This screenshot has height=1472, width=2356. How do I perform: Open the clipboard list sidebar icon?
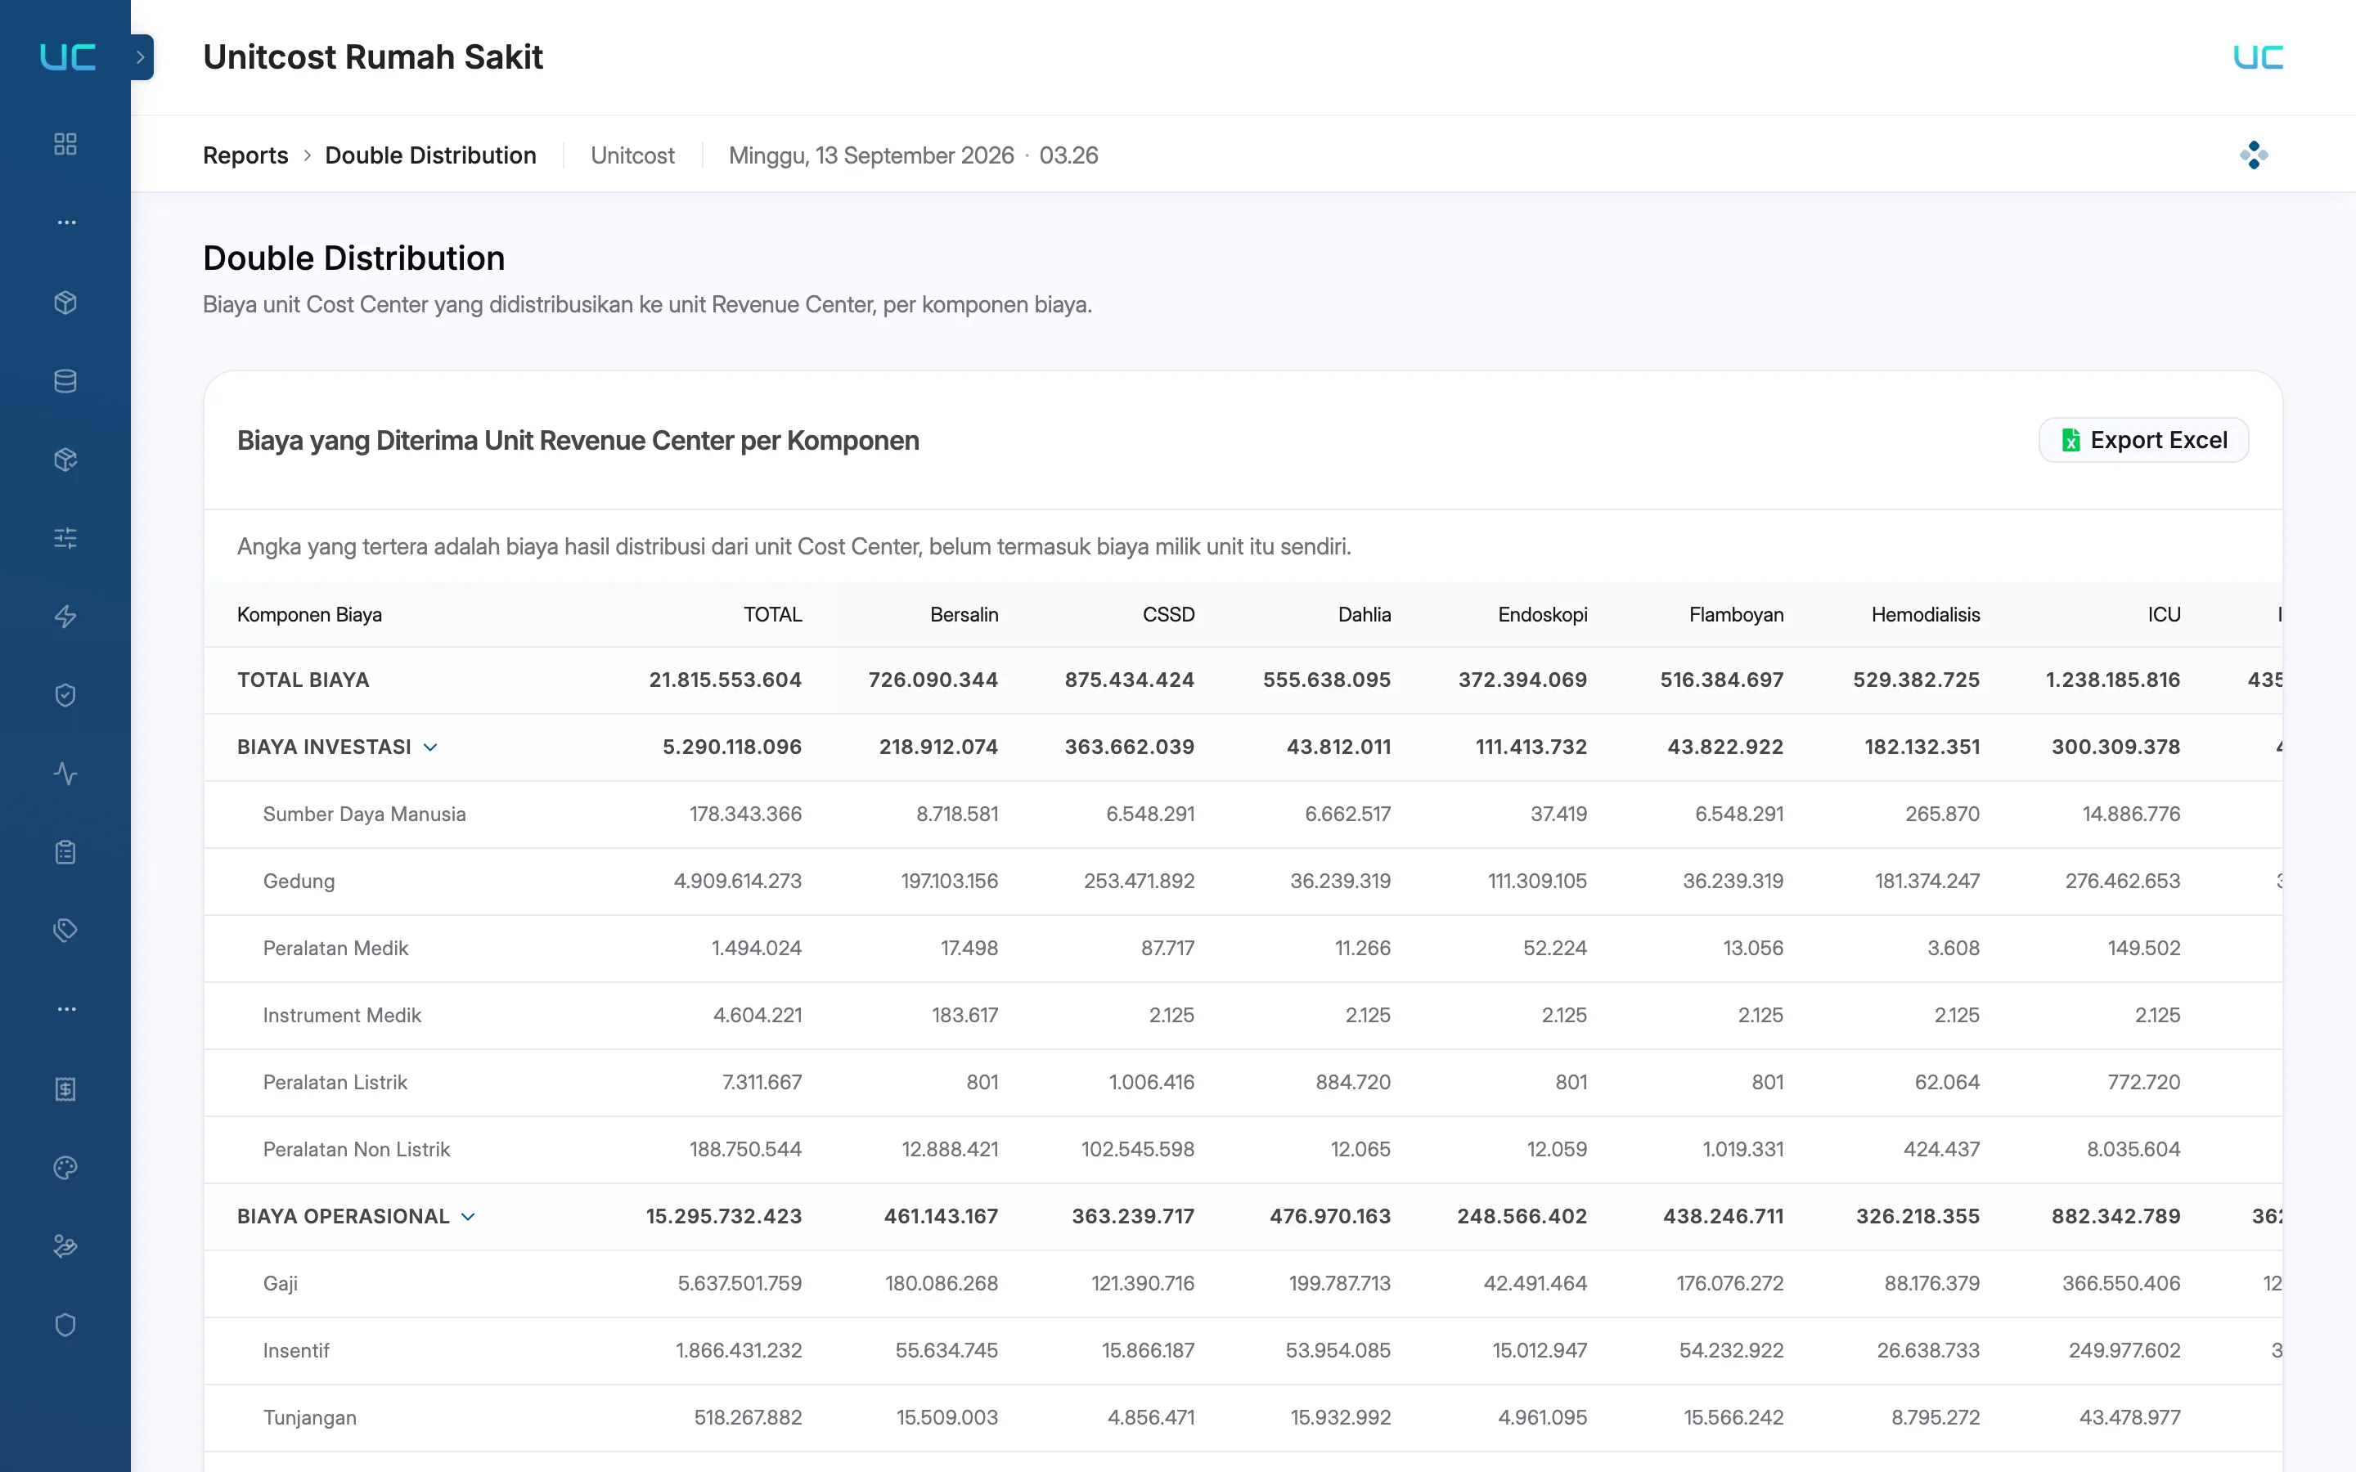(x=65, y=852)
